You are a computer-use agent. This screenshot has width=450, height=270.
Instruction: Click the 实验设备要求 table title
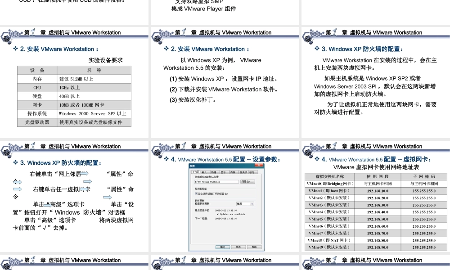106,60
